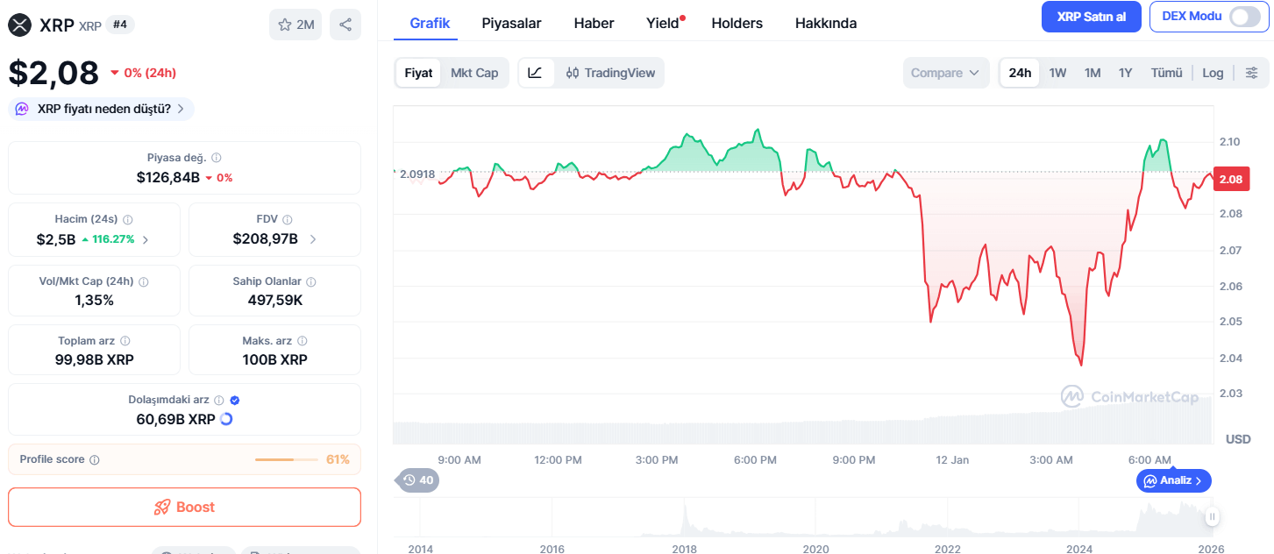Click the Profile score progress bar
Image resolution: width=1274 pixels, height=554 pixels.
click(287, 459)
